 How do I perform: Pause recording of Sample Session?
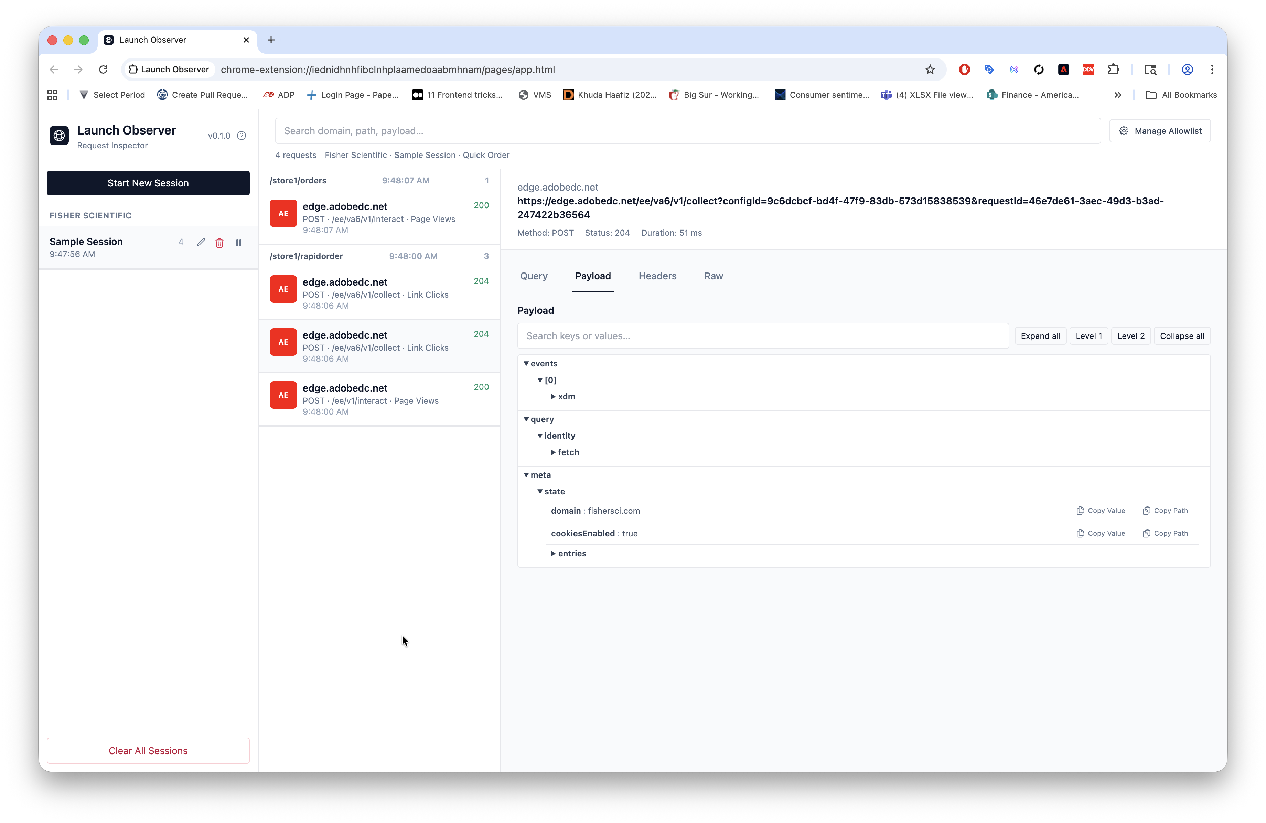point(239,243)
